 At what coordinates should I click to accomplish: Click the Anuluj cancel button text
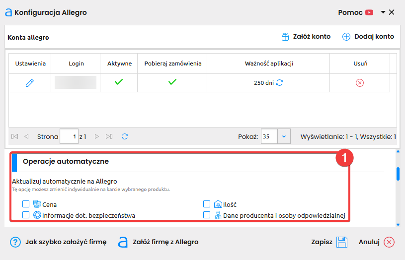point(369,242)
